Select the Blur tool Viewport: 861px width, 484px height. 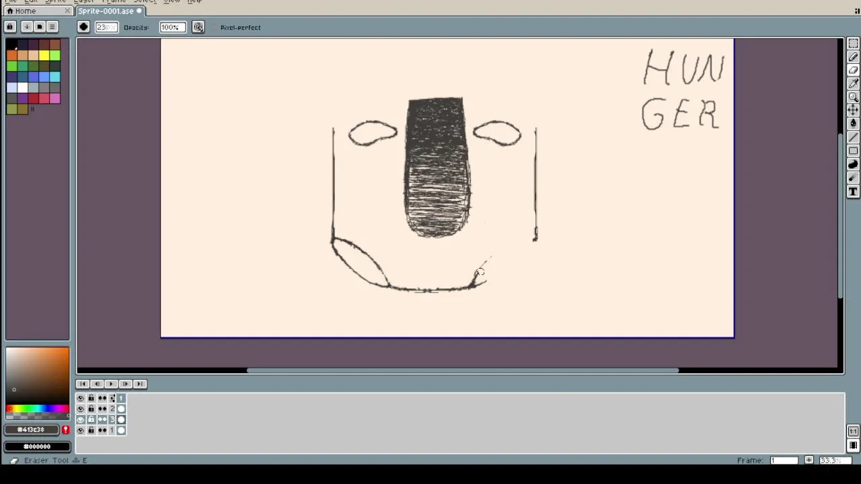click(x=853, y=178)
